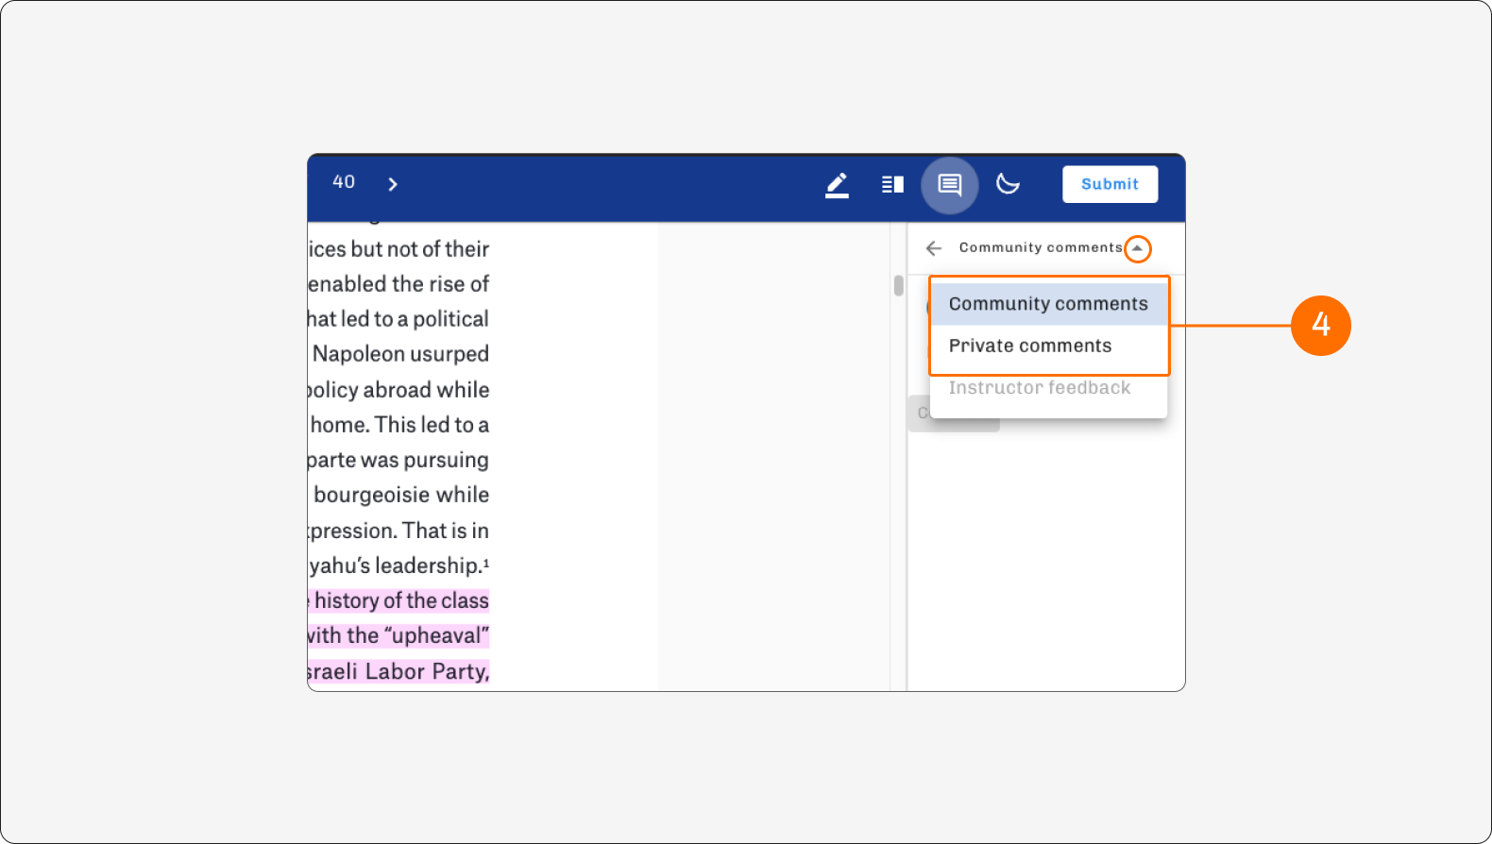Select Instructor feedback menu option
Viewport: 1492px width, 844px height.
coord(1049,388)
